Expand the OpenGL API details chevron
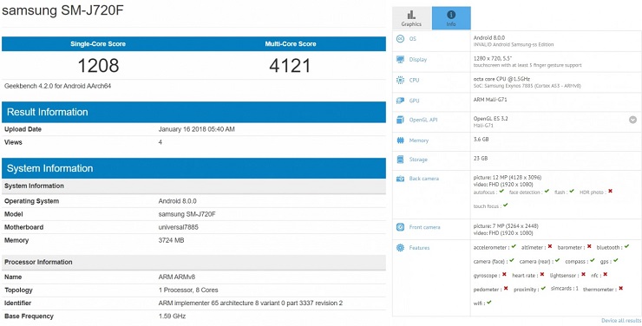The width and height of the screenshot is (642, 326). 632,120
